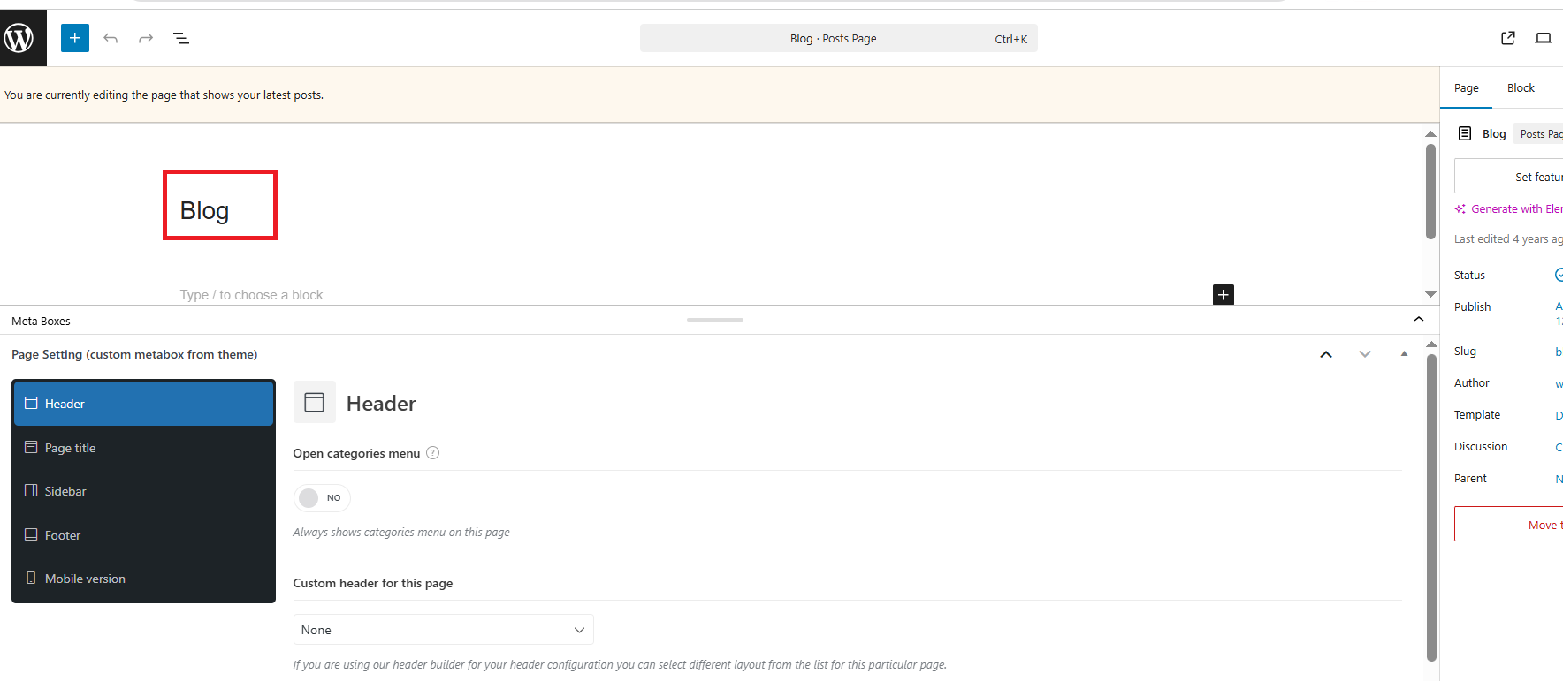
Task: Click the Page Setting custom metabox title
Action: (134, 354)
